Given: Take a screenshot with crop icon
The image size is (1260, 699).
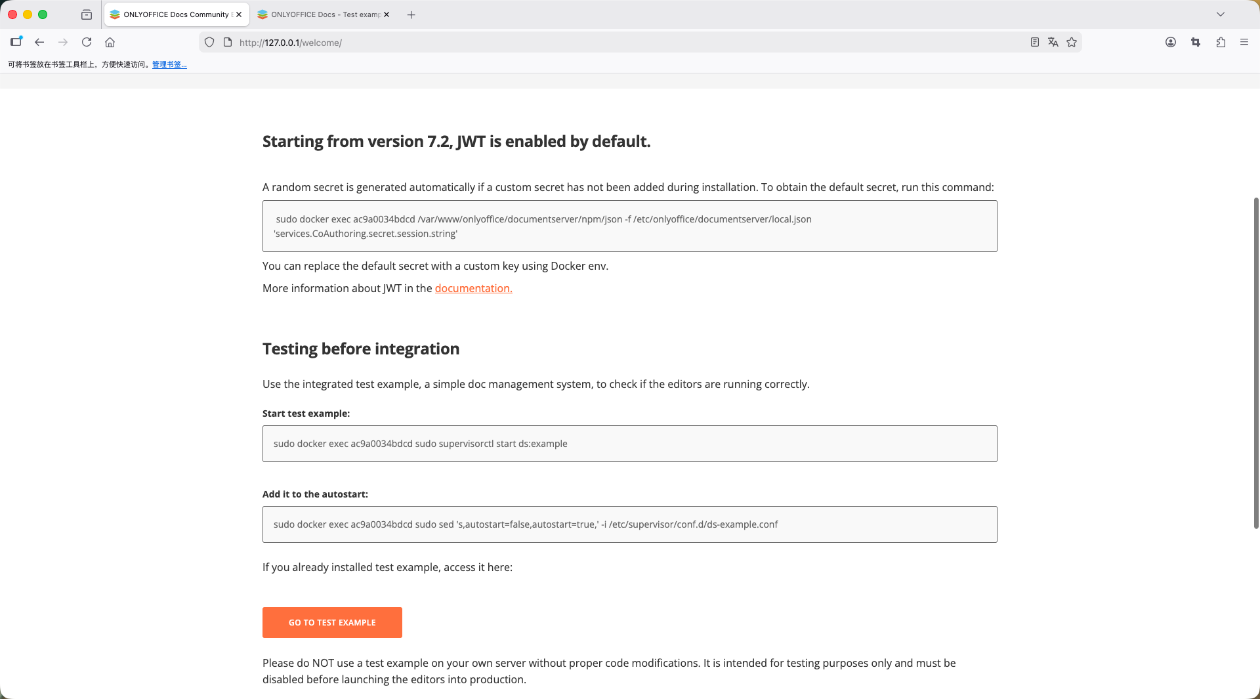Looking at the screenshot, I should pos(1196,42).
